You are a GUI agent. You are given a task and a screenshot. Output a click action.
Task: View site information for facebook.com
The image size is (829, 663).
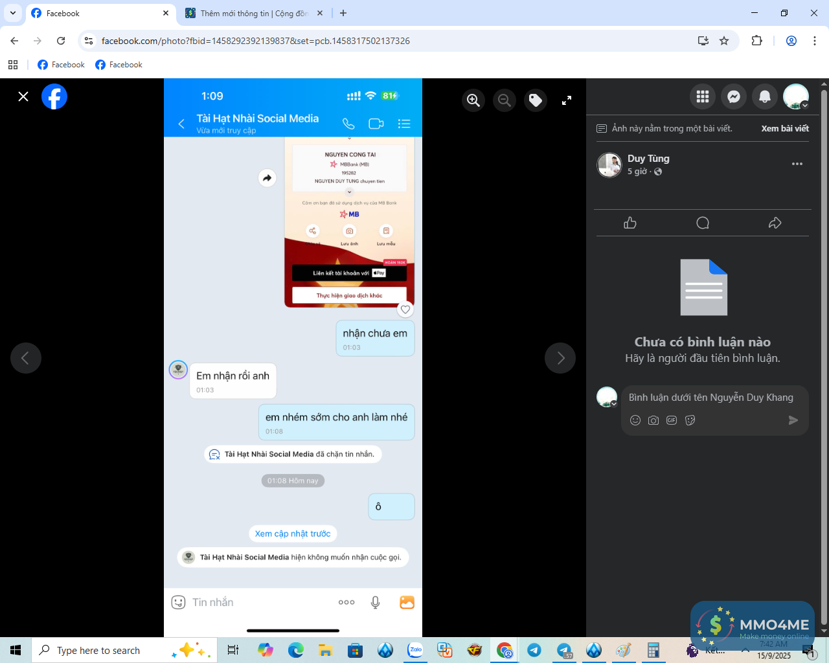coord(89,41)
